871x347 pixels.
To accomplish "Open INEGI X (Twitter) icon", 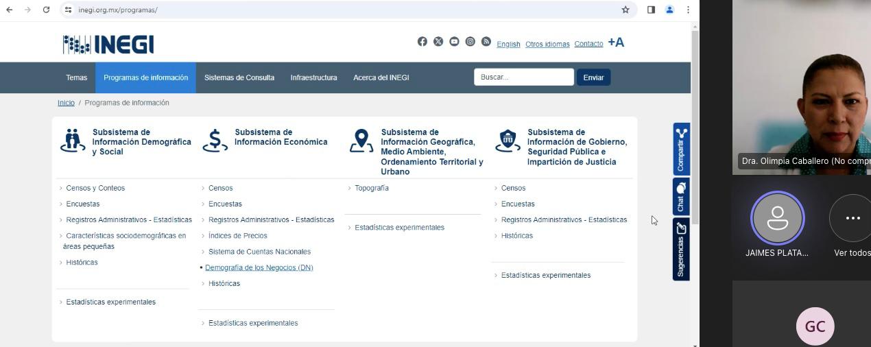I will click(438, 42).
